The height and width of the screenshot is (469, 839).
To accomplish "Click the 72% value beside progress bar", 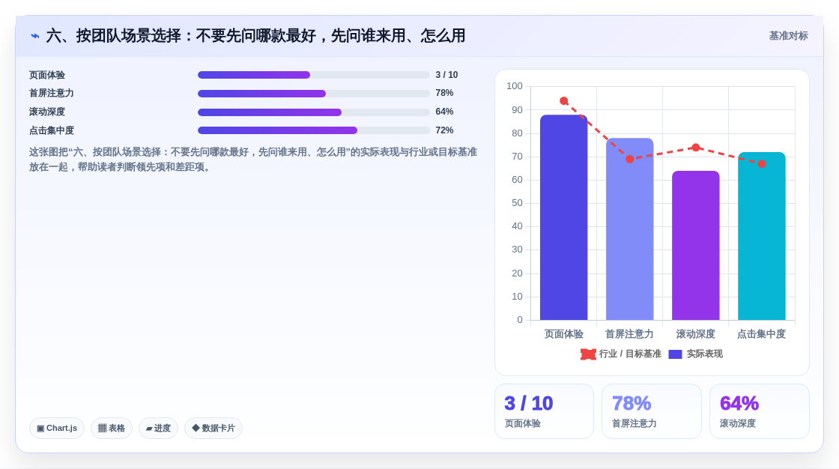I will click(445, 130).
